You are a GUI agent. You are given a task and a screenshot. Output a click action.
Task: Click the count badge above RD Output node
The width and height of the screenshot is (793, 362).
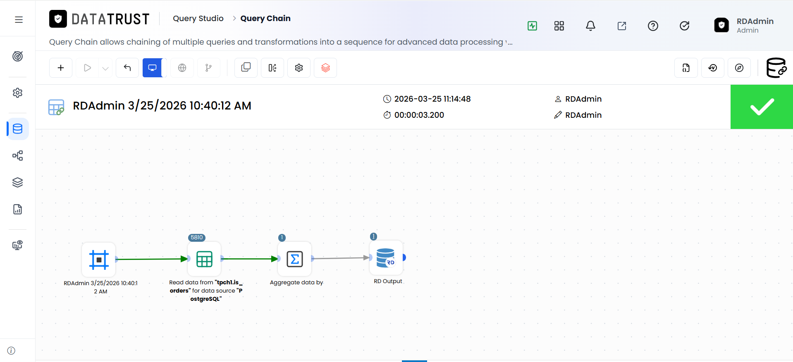pos(373,236)
